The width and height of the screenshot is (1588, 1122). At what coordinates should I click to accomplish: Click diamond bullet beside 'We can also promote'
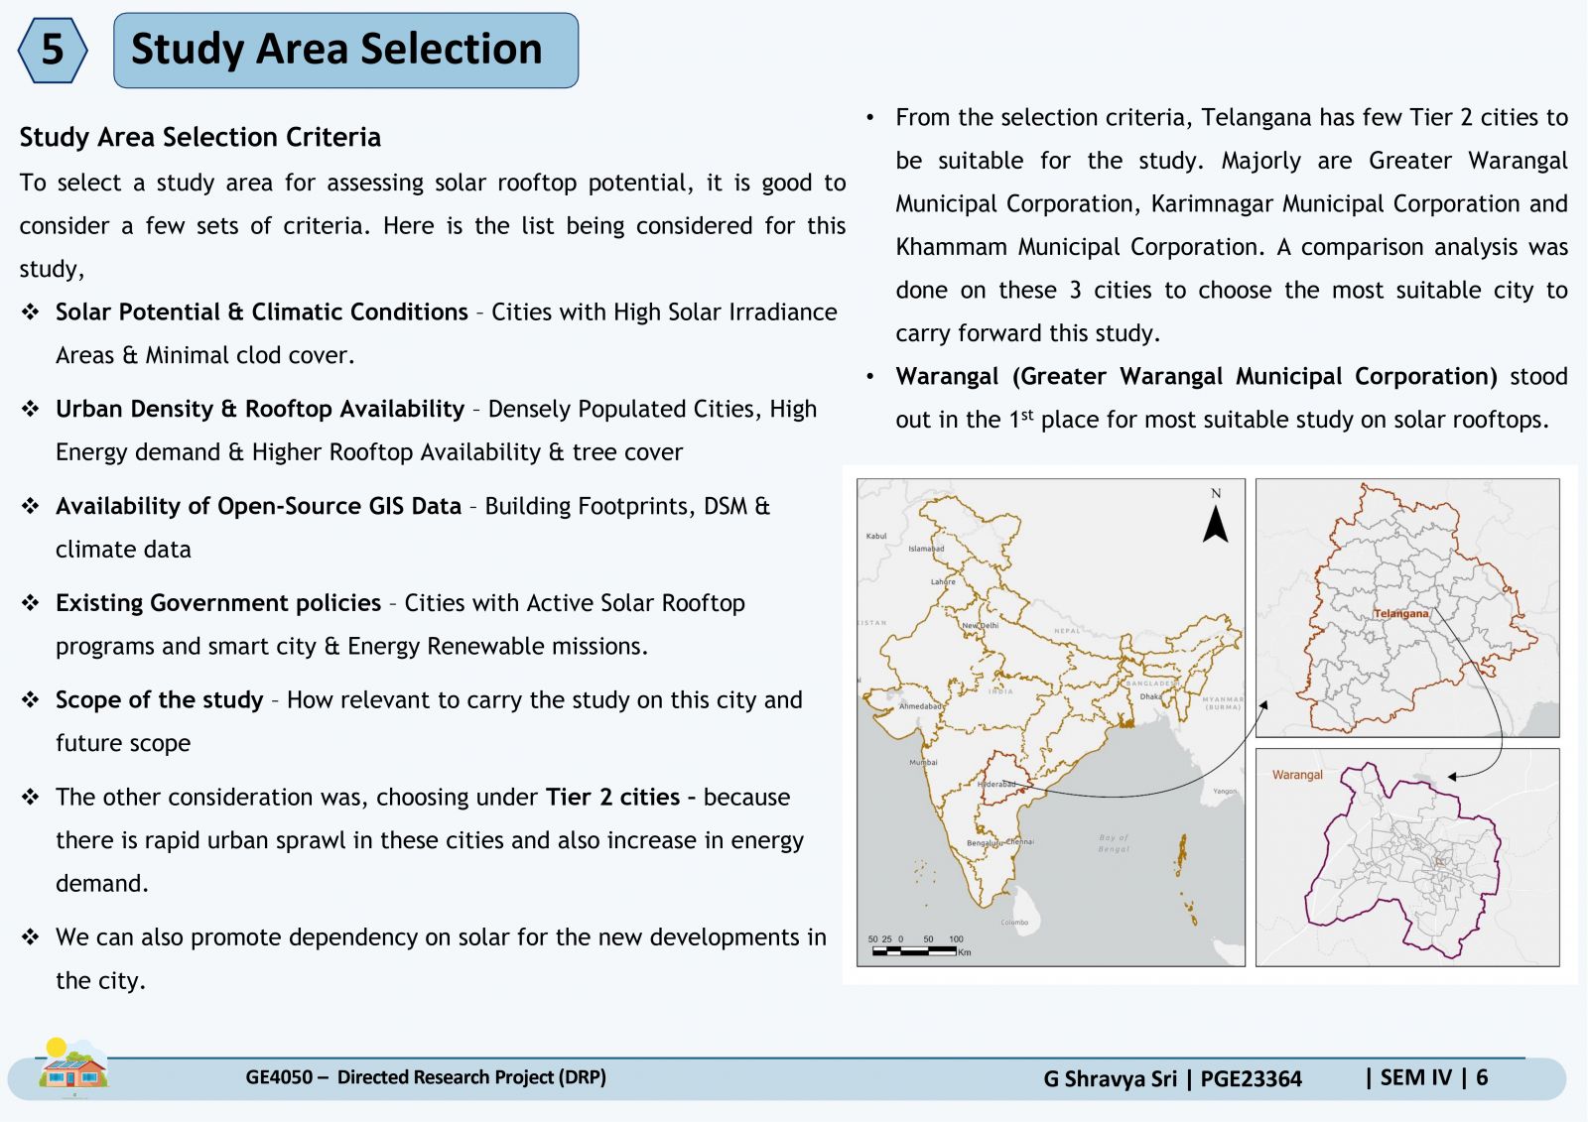(x=31, y=936)
